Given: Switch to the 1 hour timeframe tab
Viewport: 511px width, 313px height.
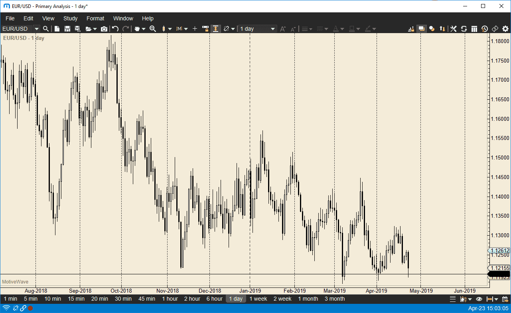Looking at the screenshot, I should (170, 299).
